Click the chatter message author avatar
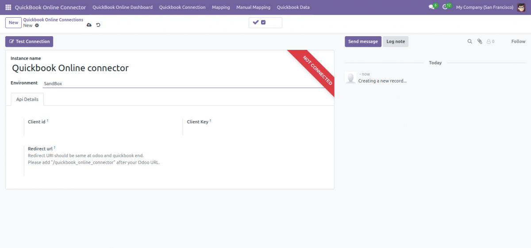This screenshot has width=531, height=248. coord(351,78)
